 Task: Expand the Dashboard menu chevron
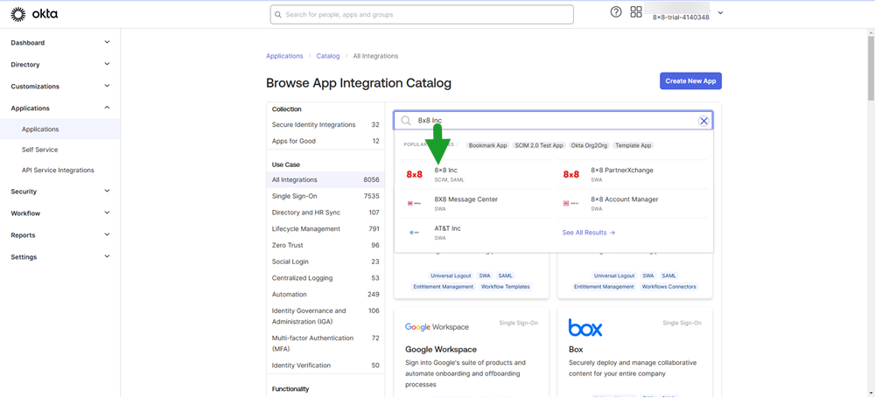(x=107, y=42)
